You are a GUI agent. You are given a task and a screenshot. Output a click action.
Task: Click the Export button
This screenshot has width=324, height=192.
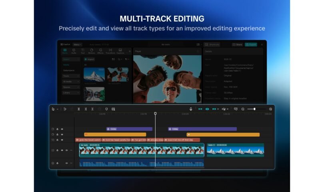click(x=251, y=44)
